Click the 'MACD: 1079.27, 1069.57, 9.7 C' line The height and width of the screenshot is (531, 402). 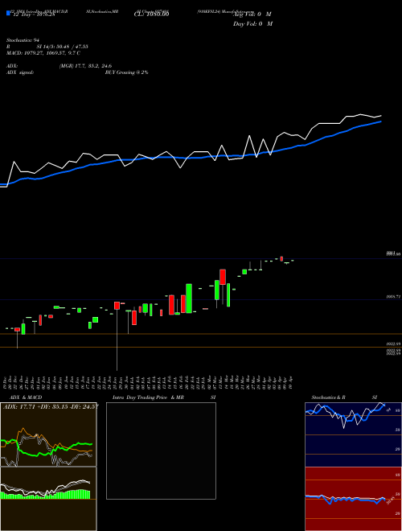click(43, 53)
